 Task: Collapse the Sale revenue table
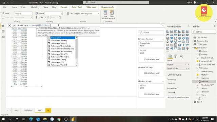coord(193,48)
